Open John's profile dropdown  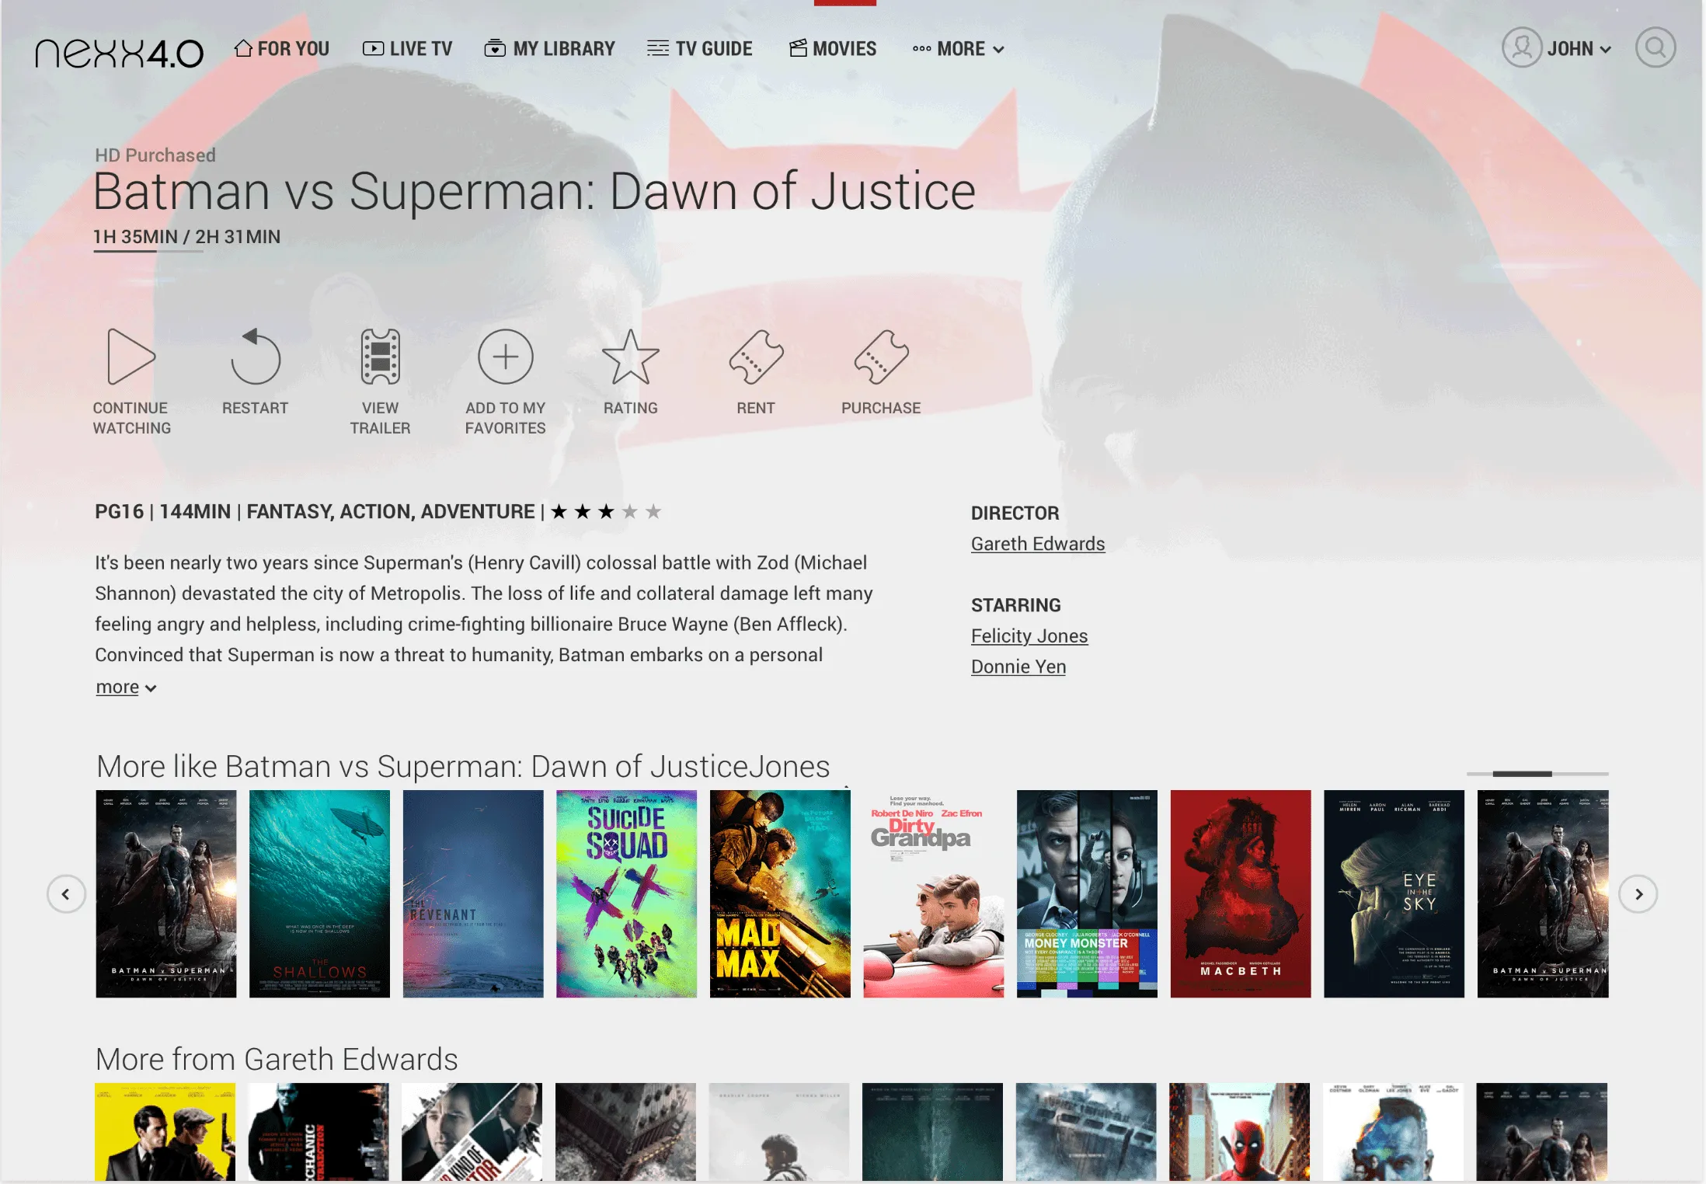(1579, 49)
